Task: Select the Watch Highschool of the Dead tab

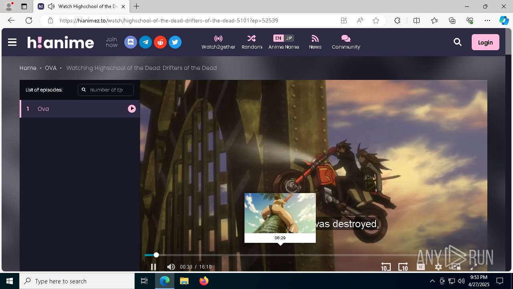Action: [x=82, y=6]
